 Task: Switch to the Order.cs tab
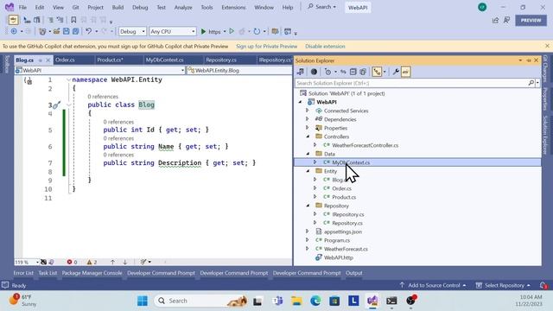pyautogui.click(x=65, y=60)
